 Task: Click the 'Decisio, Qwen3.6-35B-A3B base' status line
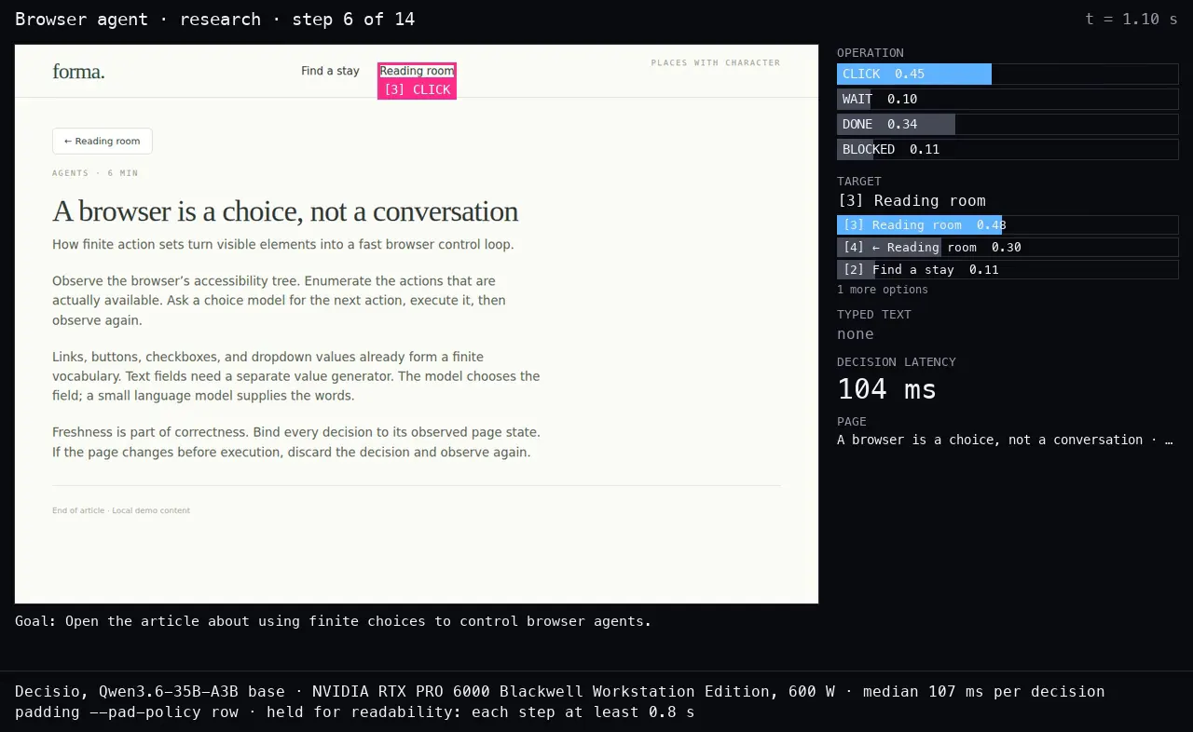pos(559,692)
